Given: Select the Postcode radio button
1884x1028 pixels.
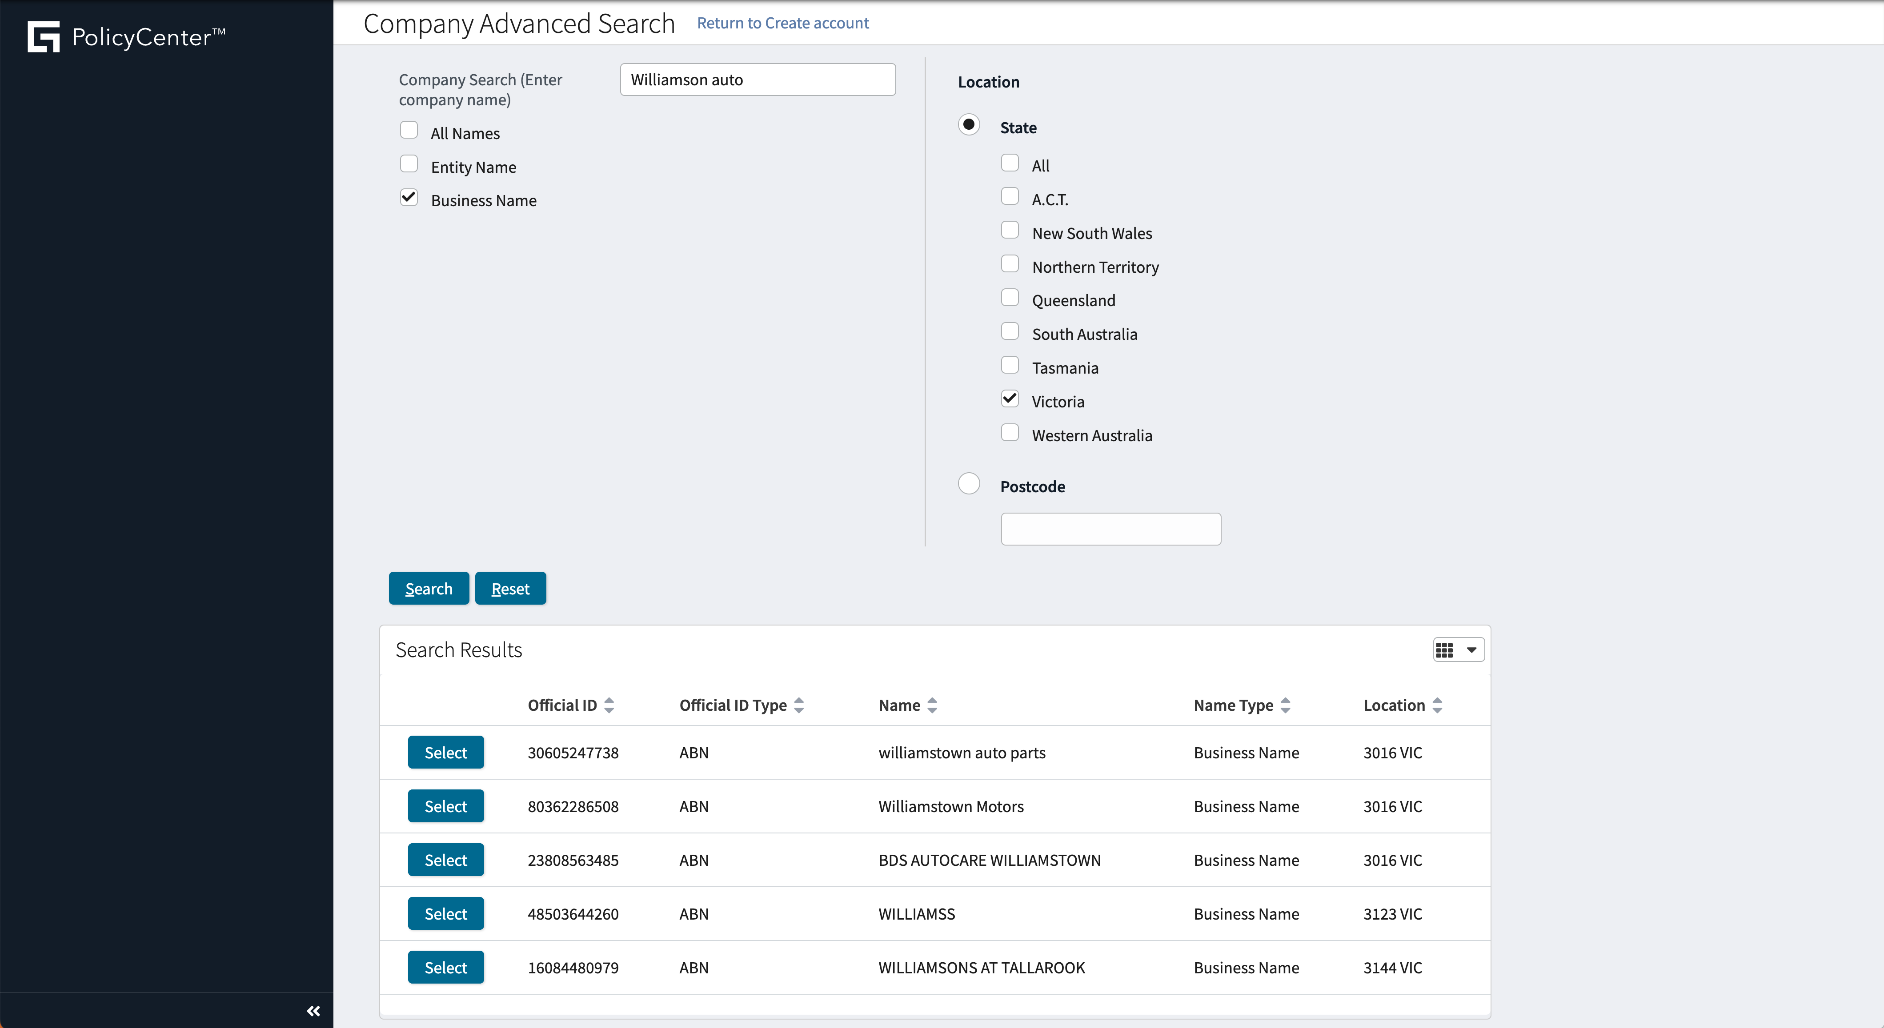Looking at the screenshot, I should [968, 484].
